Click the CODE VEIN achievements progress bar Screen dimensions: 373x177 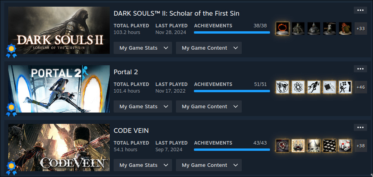[232, 150]
